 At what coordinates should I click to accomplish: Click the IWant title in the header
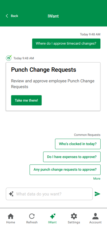53,16
